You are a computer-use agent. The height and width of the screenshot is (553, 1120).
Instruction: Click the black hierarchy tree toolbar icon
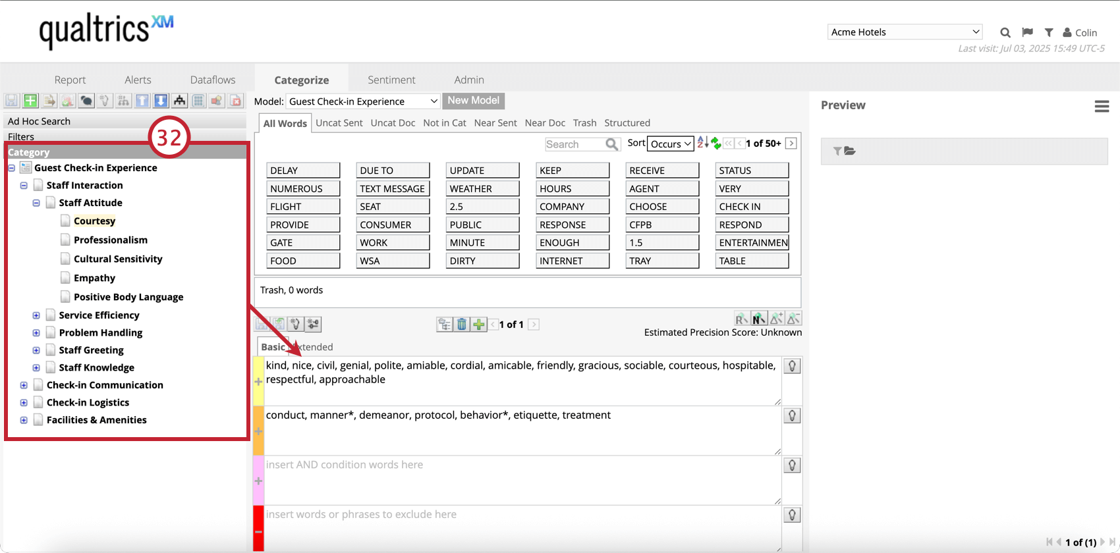point(179,101)
